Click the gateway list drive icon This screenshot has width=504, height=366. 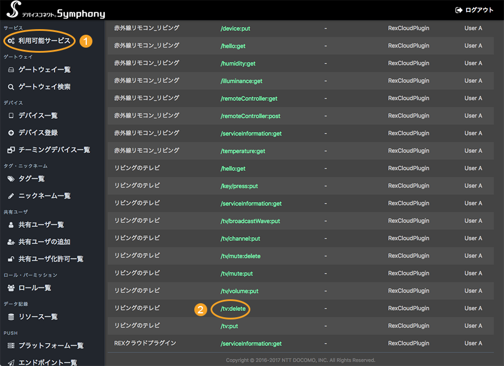[x=11, y=70]
